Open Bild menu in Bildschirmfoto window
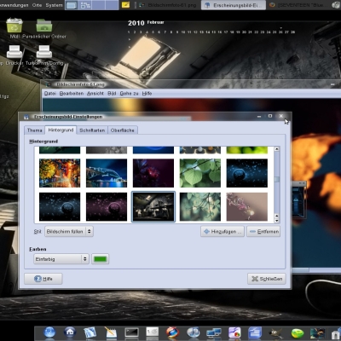 pyautogui.click(x=112, y=94)
